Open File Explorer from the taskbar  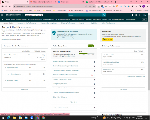click(14, 118)
